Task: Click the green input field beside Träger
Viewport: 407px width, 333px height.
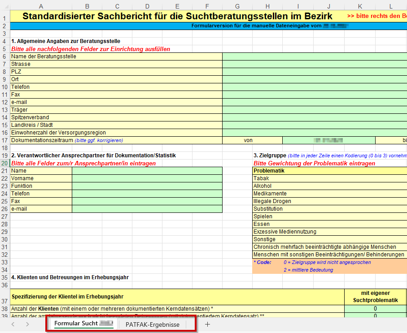Action: coord(314,110)
